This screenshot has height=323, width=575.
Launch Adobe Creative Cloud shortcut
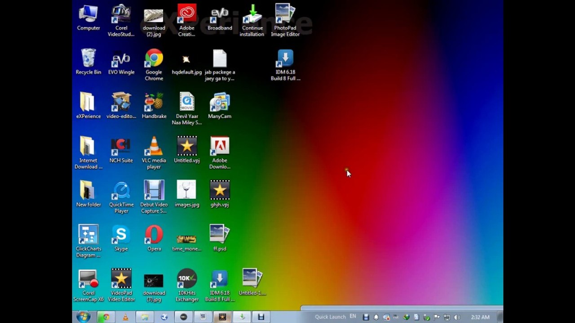coord(186,21)
